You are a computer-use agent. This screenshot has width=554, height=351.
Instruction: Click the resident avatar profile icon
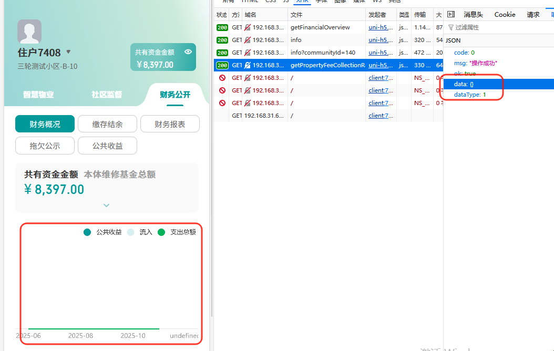pos(29,32)
